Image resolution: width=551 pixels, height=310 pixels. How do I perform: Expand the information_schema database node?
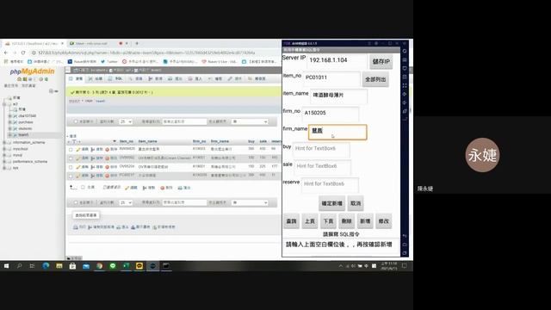(x=4, y=142)
